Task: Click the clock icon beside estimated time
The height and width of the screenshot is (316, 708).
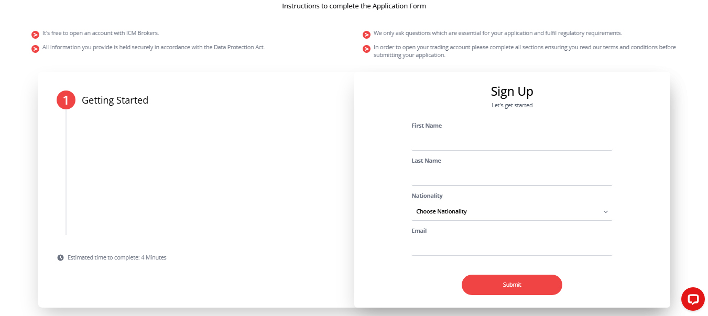Action: point(60,257)
